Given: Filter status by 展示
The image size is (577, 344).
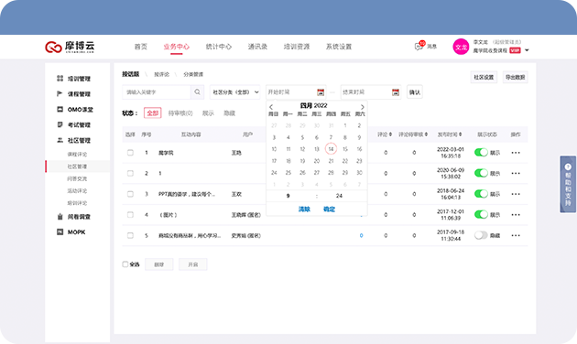Looking at the screenshot, I should point(208,113).
